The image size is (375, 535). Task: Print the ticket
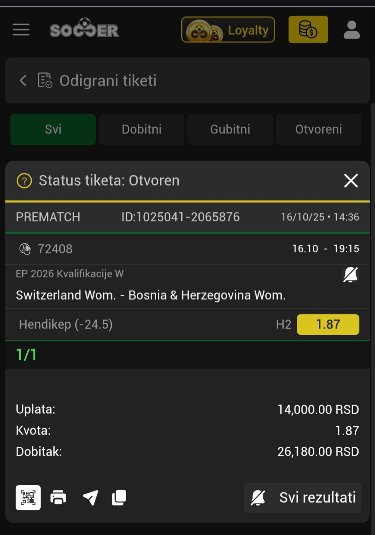(x=58, y=498)
